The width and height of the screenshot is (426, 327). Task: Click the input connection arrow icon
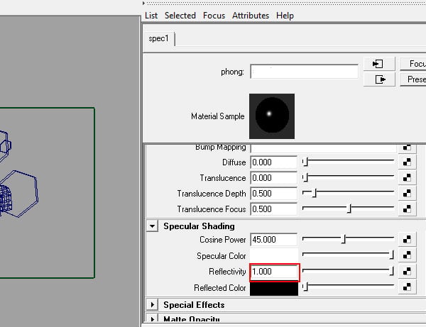[379, 64]
